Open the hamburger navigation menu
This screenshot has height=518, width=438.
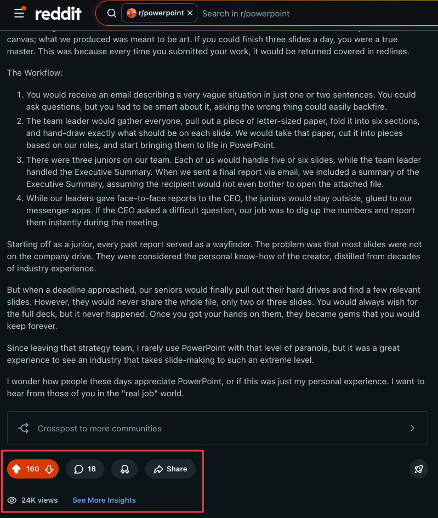pos(19,13)
